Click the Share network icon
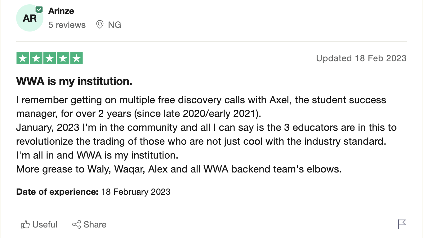The image size is (423, 238). pyautogui.click(x=76, y=225)
